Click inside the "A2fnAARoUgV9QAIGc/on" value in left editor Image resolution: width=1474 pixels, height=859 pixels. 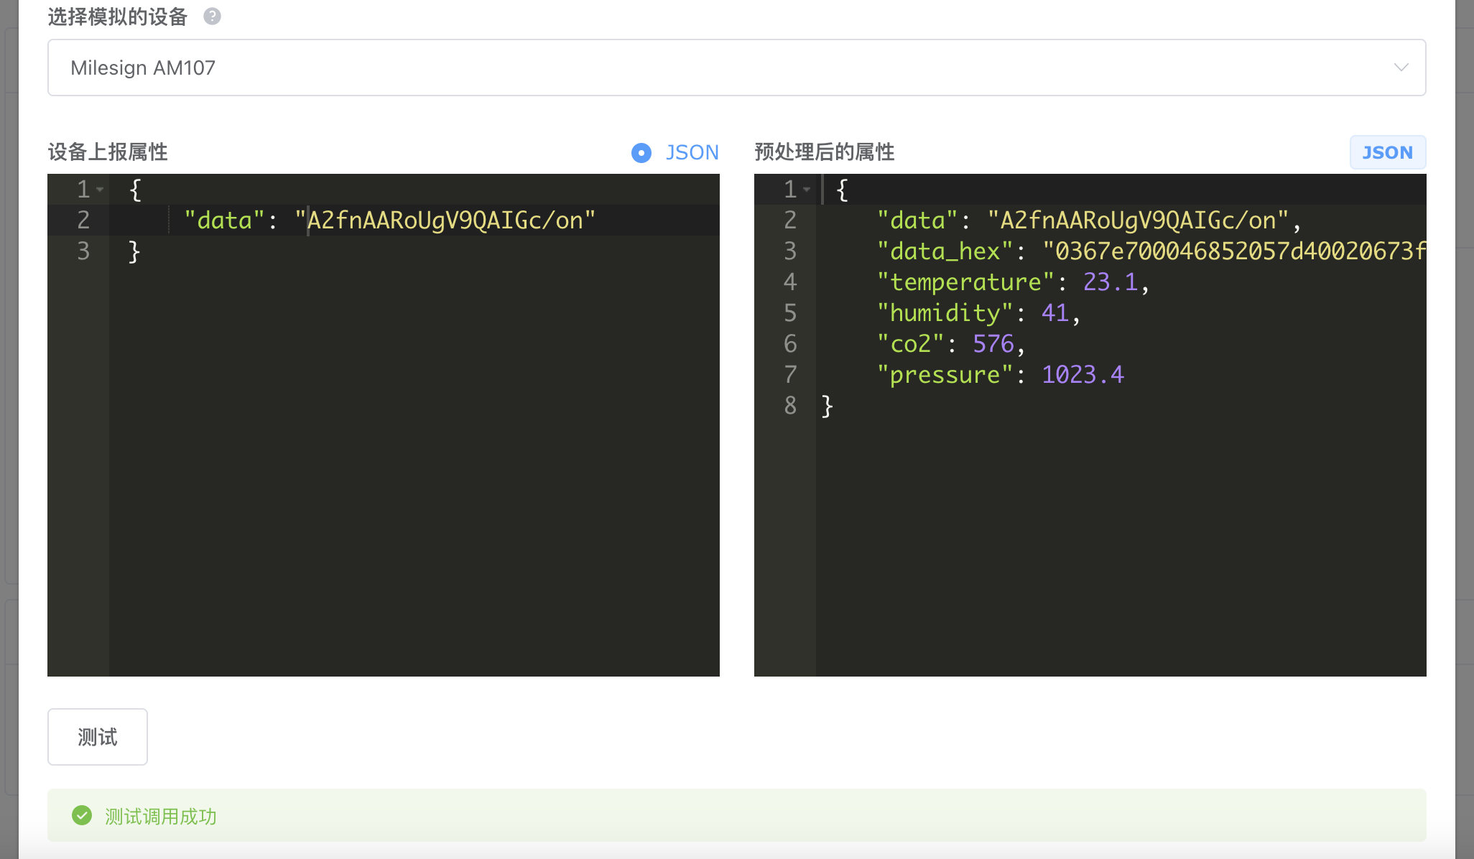coord(445,220)
